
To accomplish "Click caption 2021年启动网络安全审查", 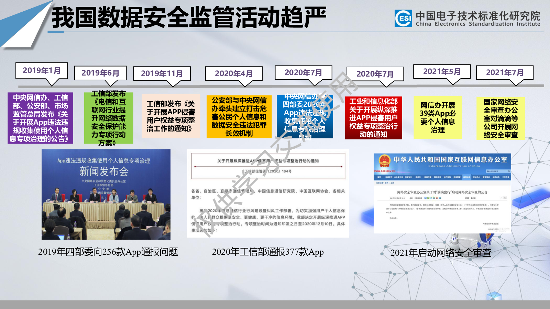I will click(x=441, y=253).
